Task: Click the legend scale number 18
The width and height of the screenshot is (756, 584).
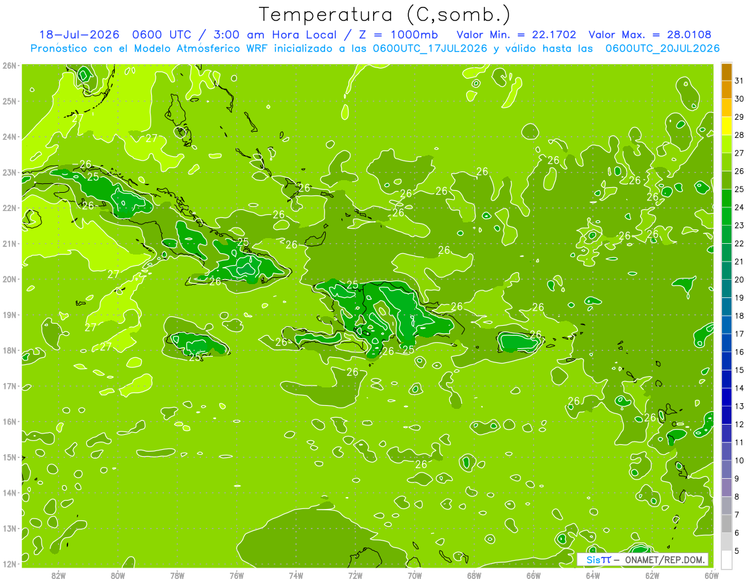Action: (x=740, y=316)
